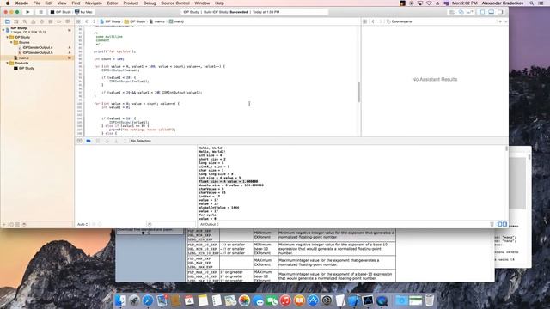Open the Edit menu
This screenshot has height=309, width=550.
pyautogui.click(x=49, y=3)
